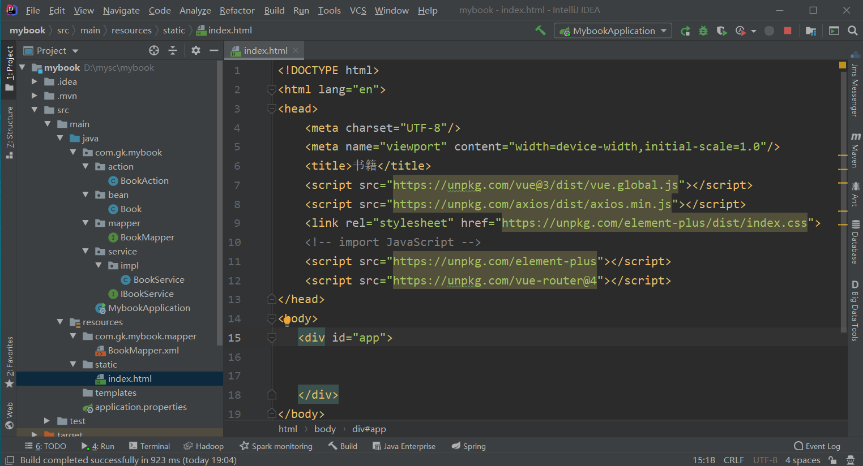Image resolution: width=863 pixels, height=466 pixels.
Task: Click the red Stop button
Action: pyautogui.click(x=787, y=31)
